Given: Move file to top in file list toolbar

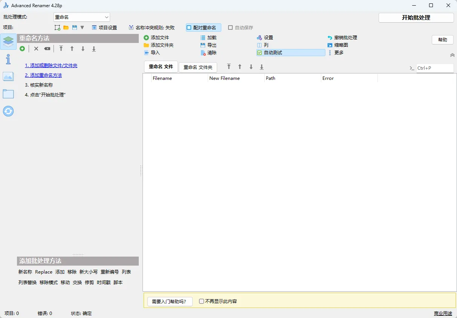Looking at the screenshot, I should point(229,67).
